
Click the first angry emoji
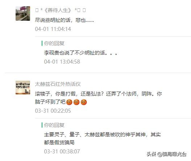pyautogui.click(x=69, y=102)
